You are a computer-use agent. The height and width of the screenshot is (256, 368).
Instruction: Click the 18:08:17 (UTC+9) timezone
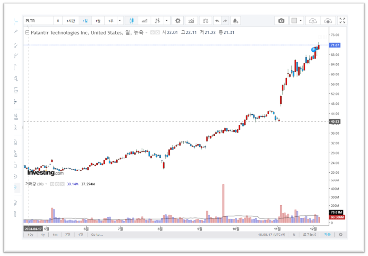point(272,234)
